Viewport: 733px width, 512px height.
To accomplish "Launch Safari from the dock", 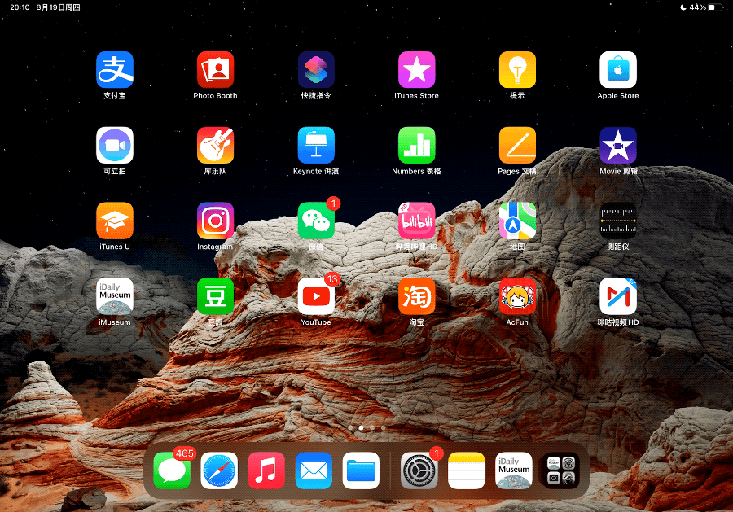I will [219, 470].
